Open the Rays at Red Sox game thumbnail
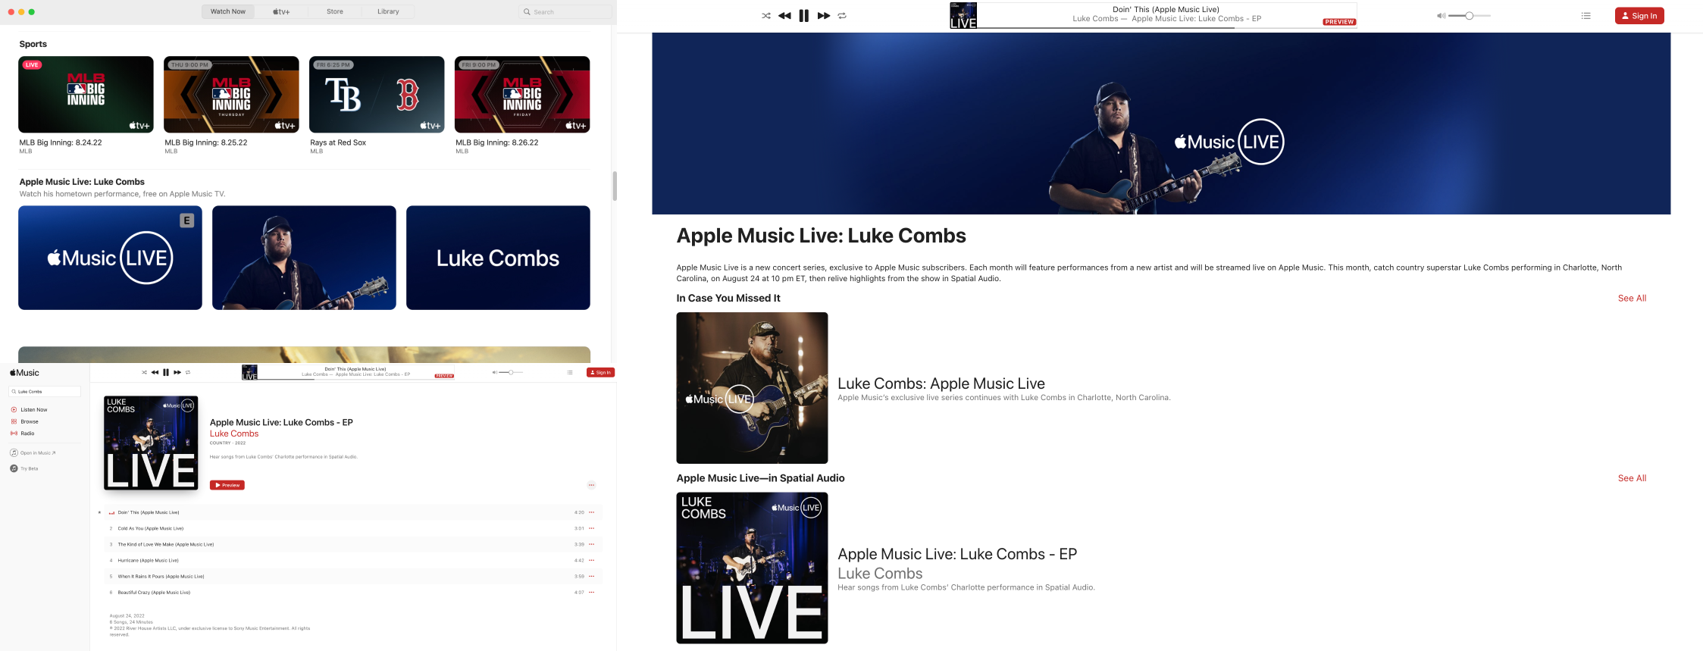 (x=377, y=95)
